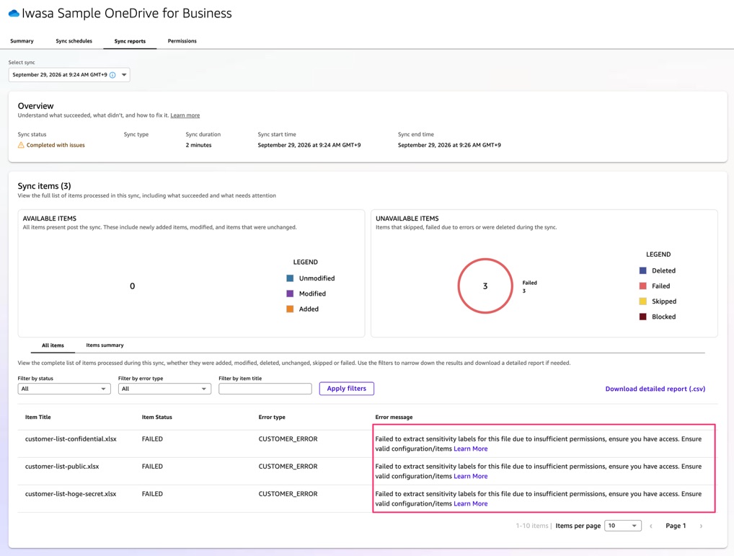Open the Overview Learn more link

tap(185, 115)
